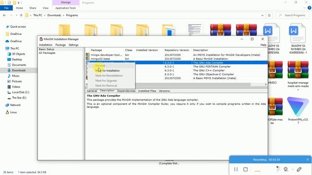Image resolution: width=312 pixels, height=175 pixels.
Task: Click This PC in the address breadcrumb
Action: point(38,15)
